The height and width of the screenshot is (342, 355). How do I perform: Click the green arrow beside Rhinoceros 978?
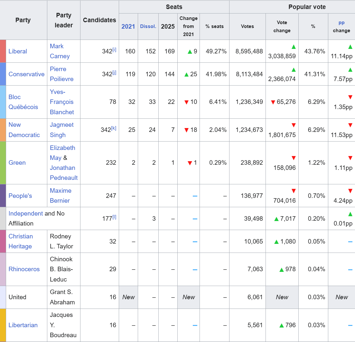coord(282,270)
